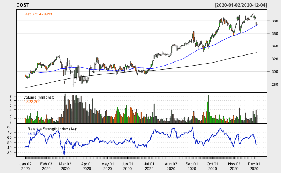281x173 pixels.
Task: Click the Relative Strength Index (14) label
Action: 52,129
